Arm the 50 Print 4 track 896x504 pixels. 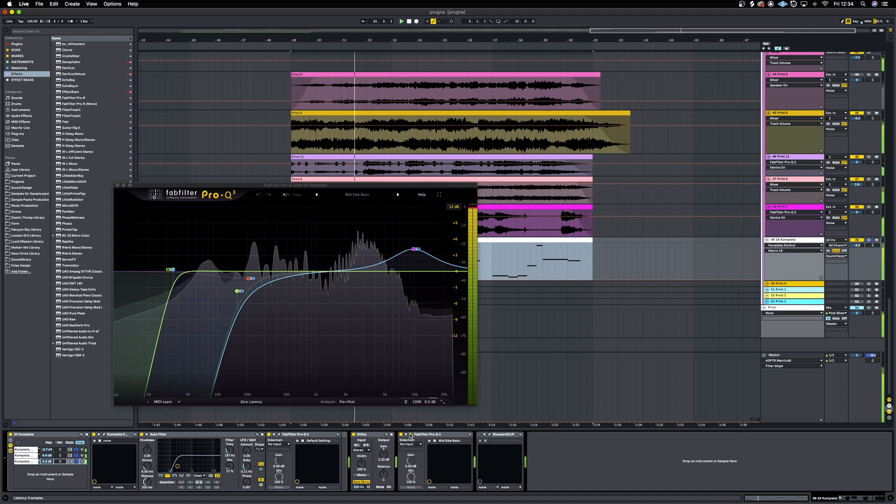(876, 284)
